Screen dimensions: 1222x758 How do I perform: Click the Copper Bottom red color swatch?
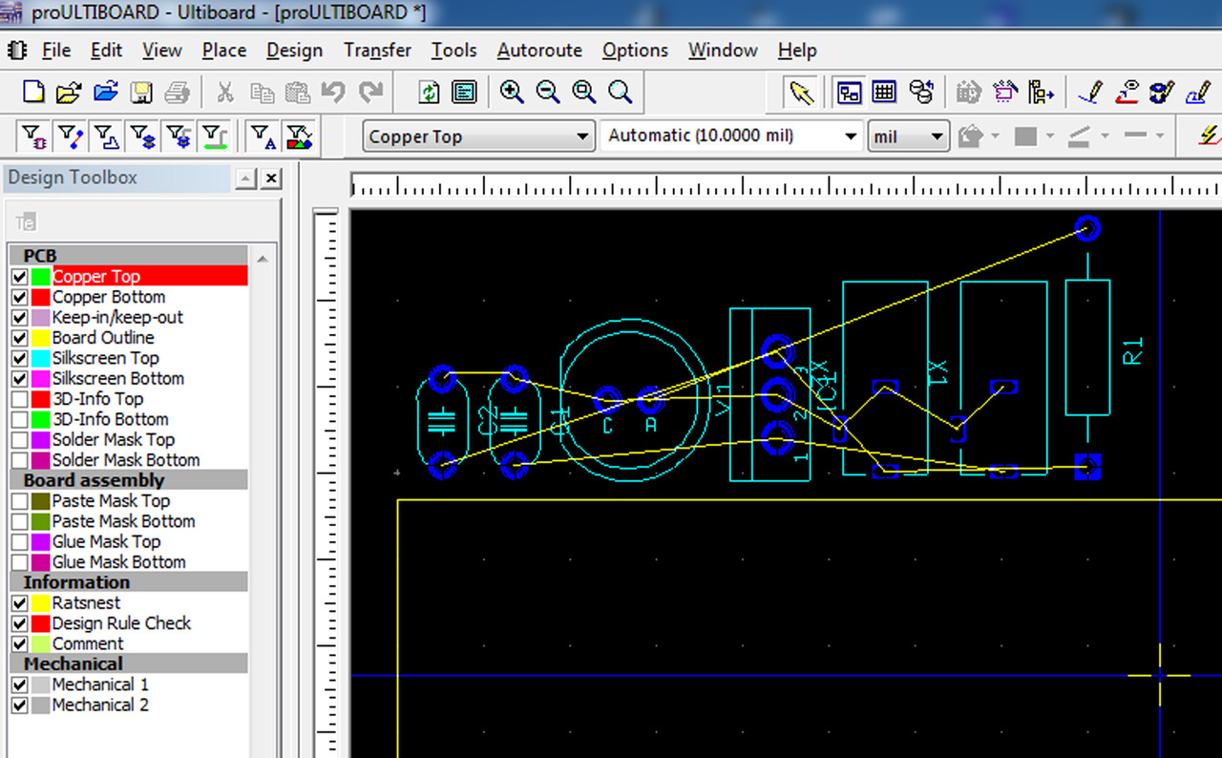point(40,297)
